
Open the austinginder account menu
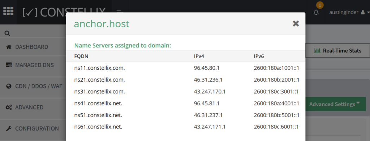[x=347, y=13]
